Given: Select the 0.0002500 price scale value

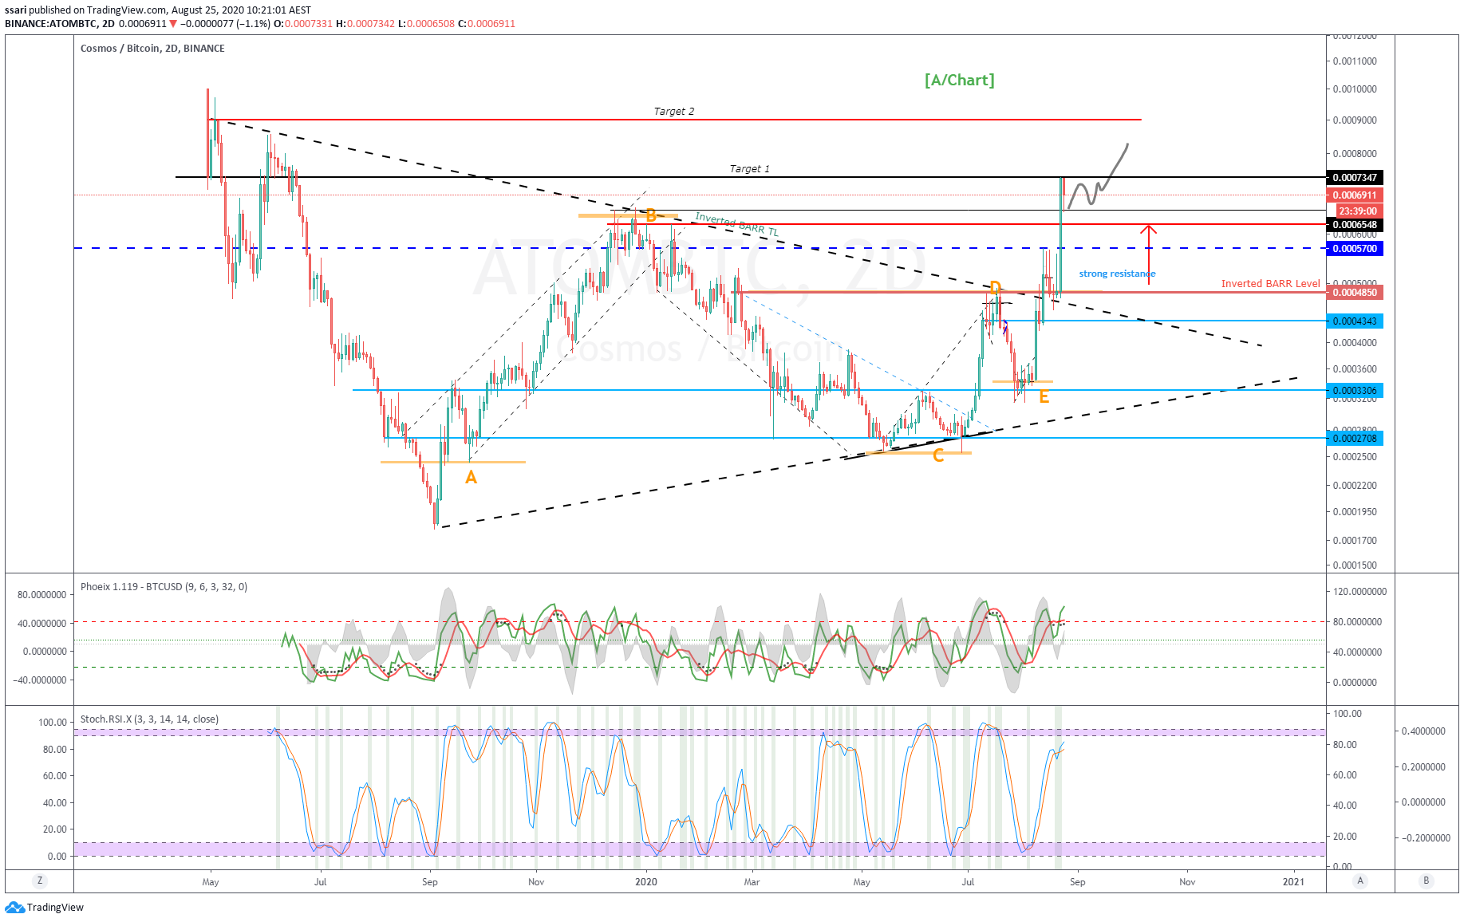Looking at the screenshot, I should point(1355,457).
